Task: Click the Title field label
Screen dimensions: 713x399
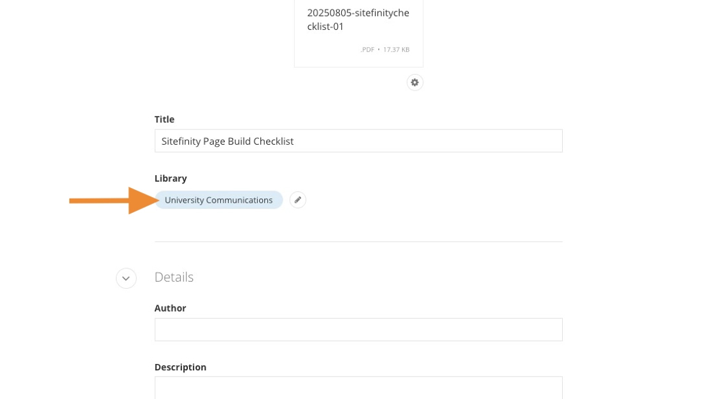Action: click(x=164, y=119)
